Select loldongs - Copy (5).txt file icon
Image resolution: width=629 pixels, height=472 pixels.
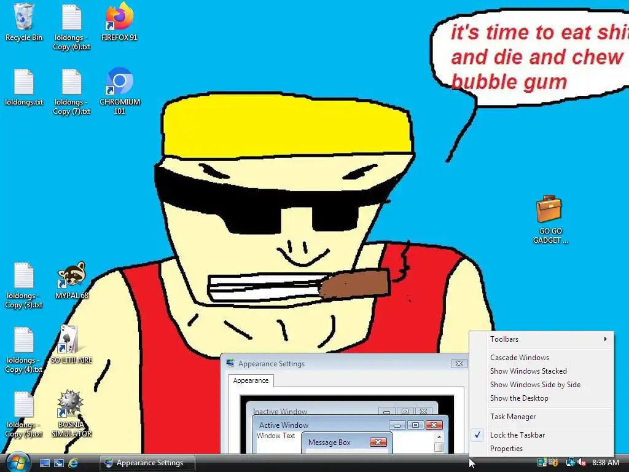(24, 404)
